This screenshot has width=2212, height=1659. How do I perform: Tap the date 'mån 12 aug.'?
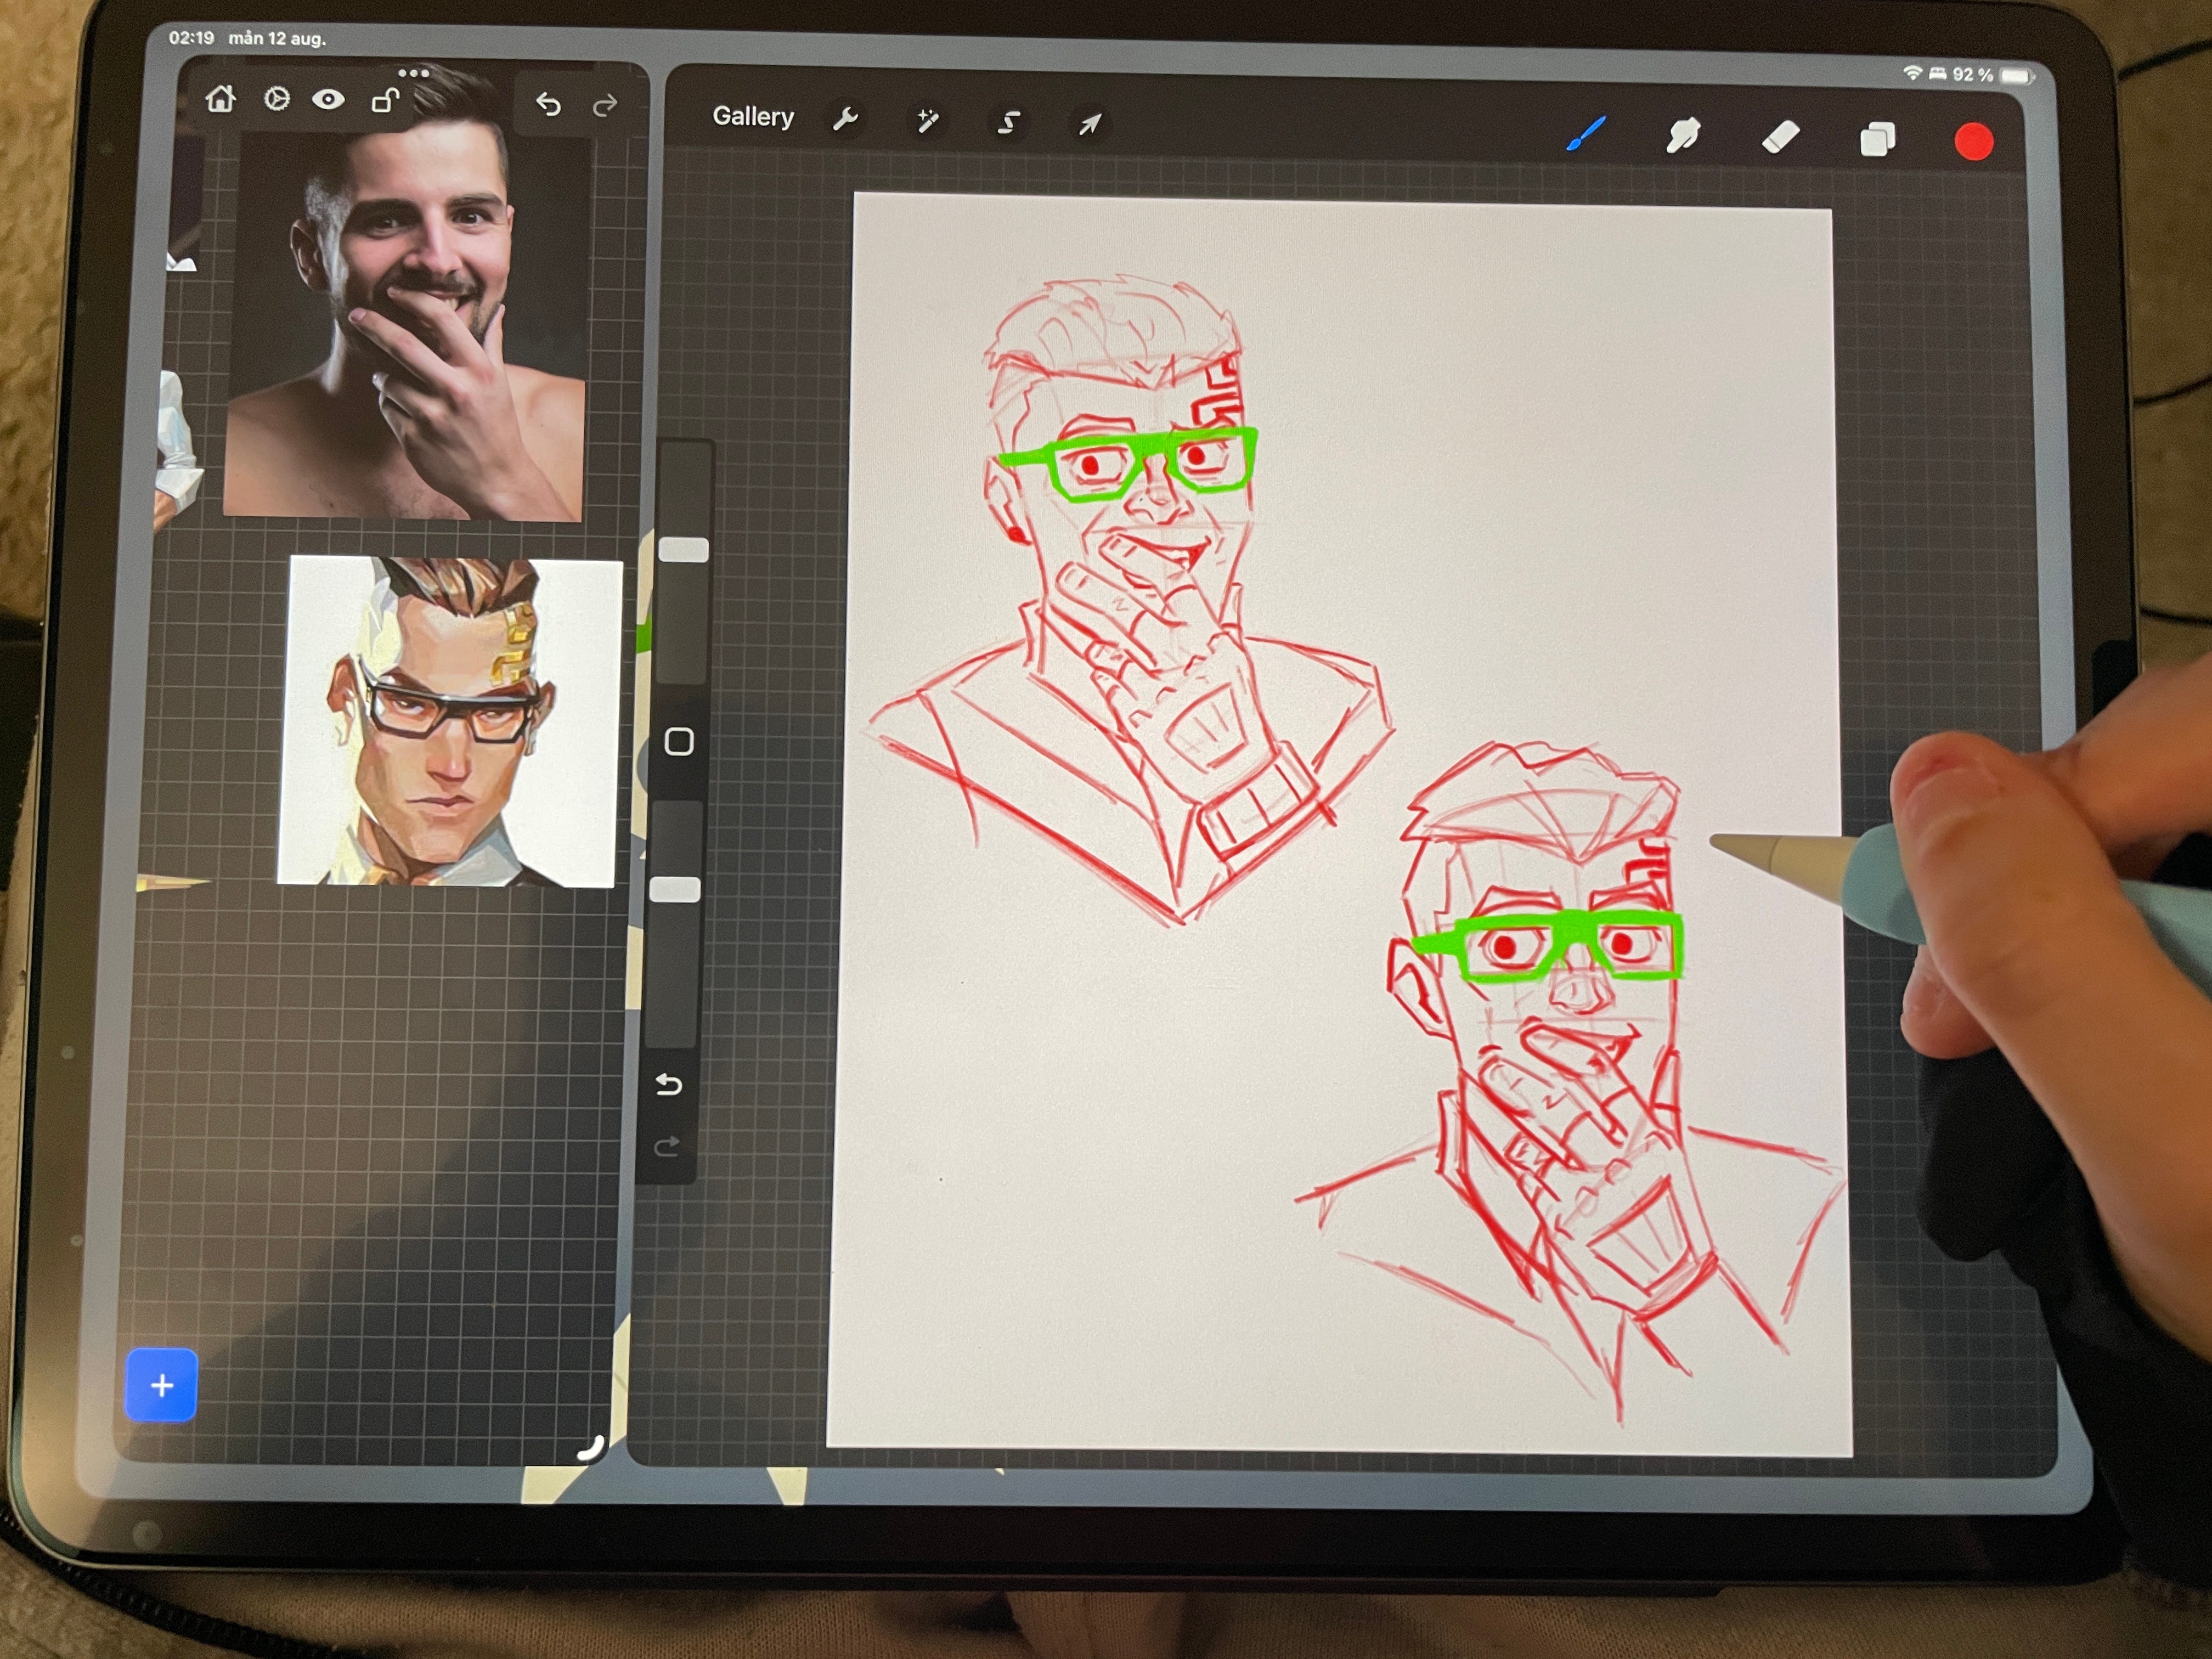(277, 38)
